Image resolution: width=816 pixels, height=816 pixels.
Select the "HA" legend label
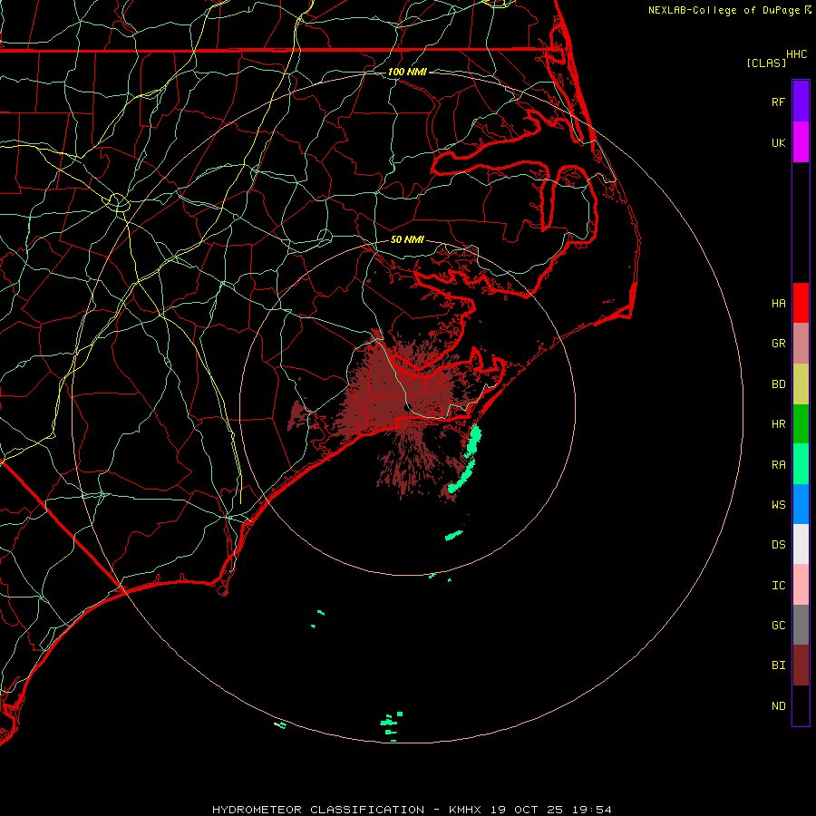tap(778, 303)
